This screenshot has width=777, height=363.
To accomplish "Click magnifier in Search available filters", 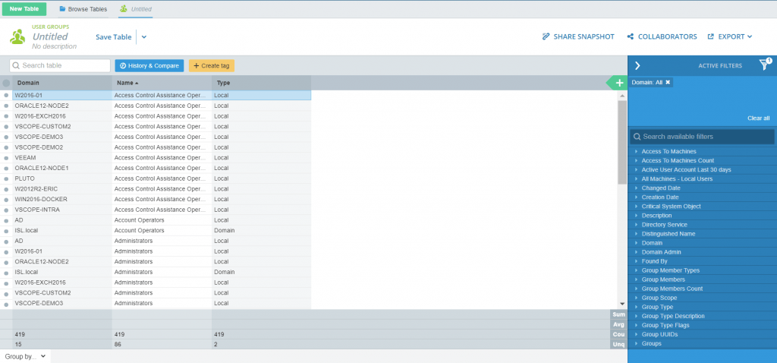I will pyautogui.click(x=637, y=137).
